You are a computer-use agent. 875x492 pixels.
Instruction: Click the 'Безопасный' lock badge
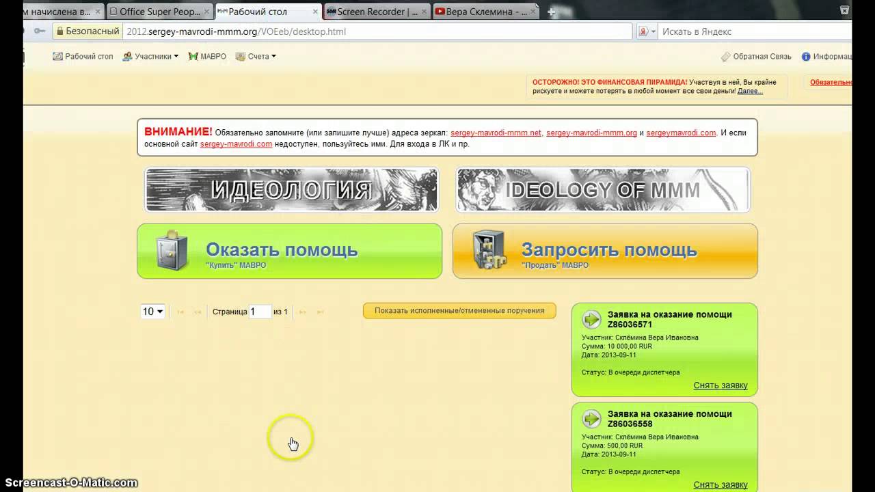87,31
